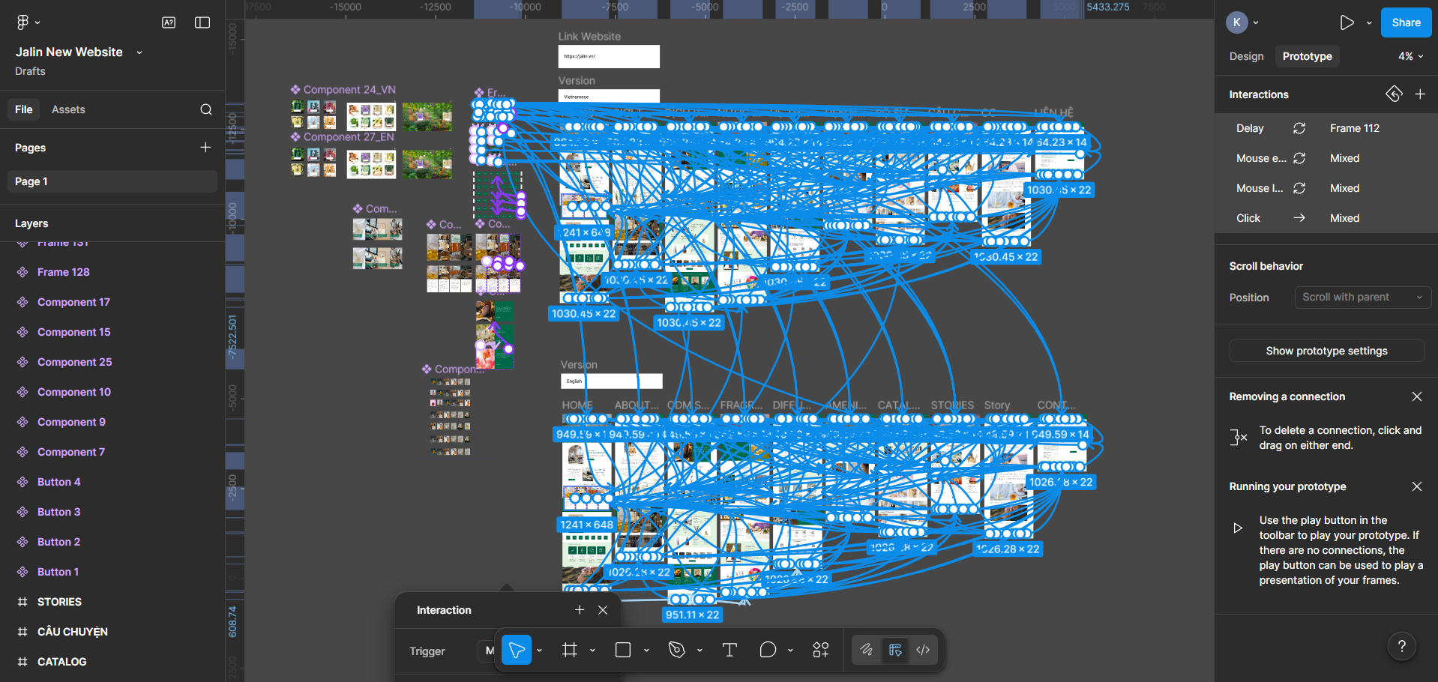1438x682 pixels.
Task: Open the Scroll with parent dropdown
Action: [x=1362, y=297]
